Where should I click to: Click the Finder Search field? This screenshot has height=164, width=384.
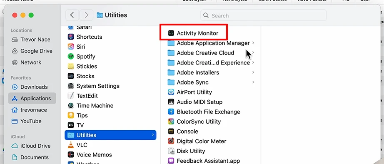point(263,15)
